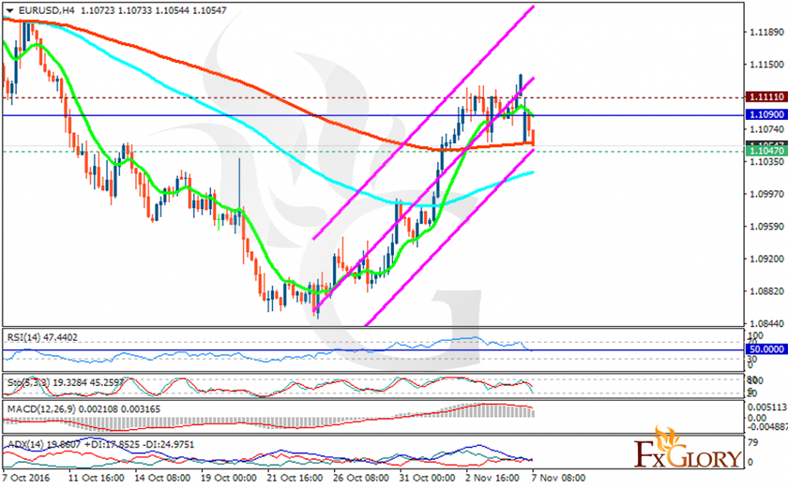Click the 1.11500 price axis value
This screenshot has width=788, height=489.
click(x=766, y=65)
